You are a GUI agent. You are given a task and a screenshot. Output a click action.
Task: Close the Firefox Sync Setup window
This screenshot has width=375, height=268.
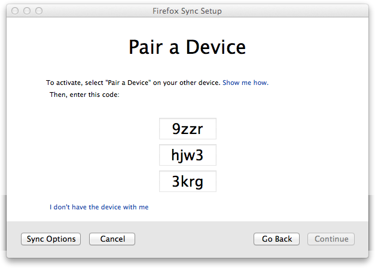(15, 11)
